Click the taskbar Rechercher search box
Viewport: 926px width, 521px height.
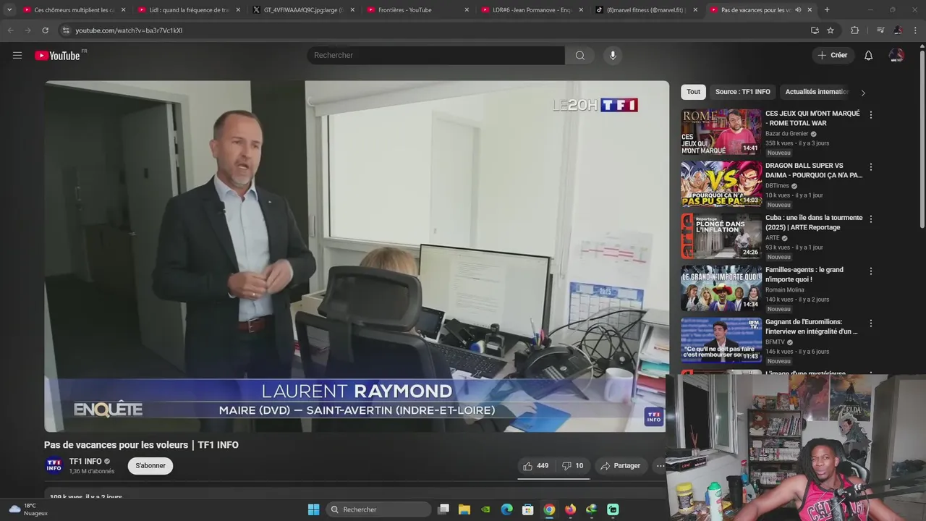(378, 509)
